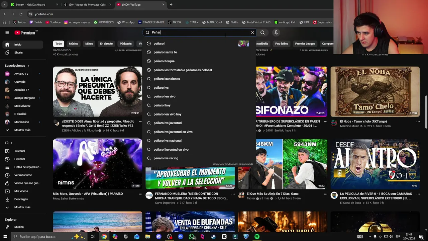Switch to Stream - Kick Dashboard tab
The width and height of the screenshot is (428, 241).
[x=33, y=5]
